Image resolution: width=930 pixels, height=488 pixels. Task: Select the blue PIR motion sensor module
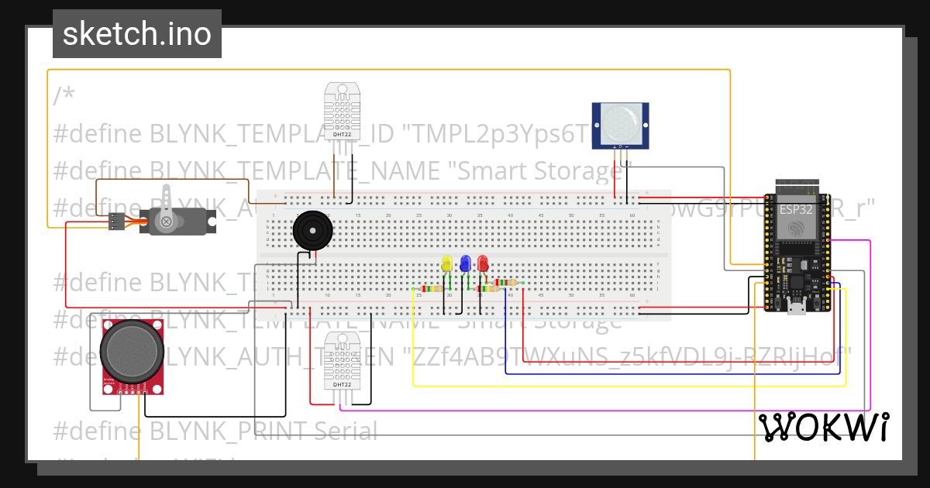620,124
